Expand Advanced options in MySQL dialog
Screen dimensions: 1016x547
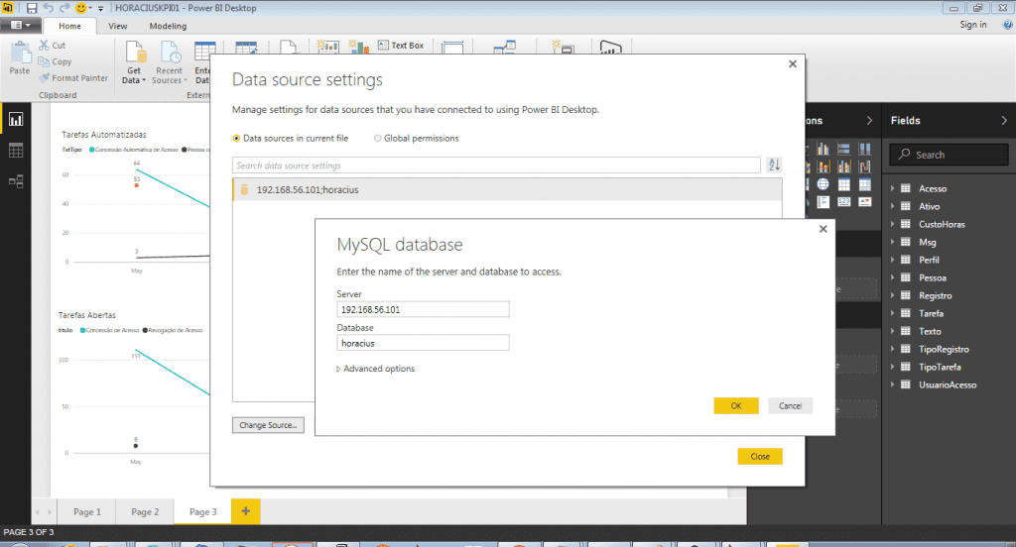[x=376, y=369]
